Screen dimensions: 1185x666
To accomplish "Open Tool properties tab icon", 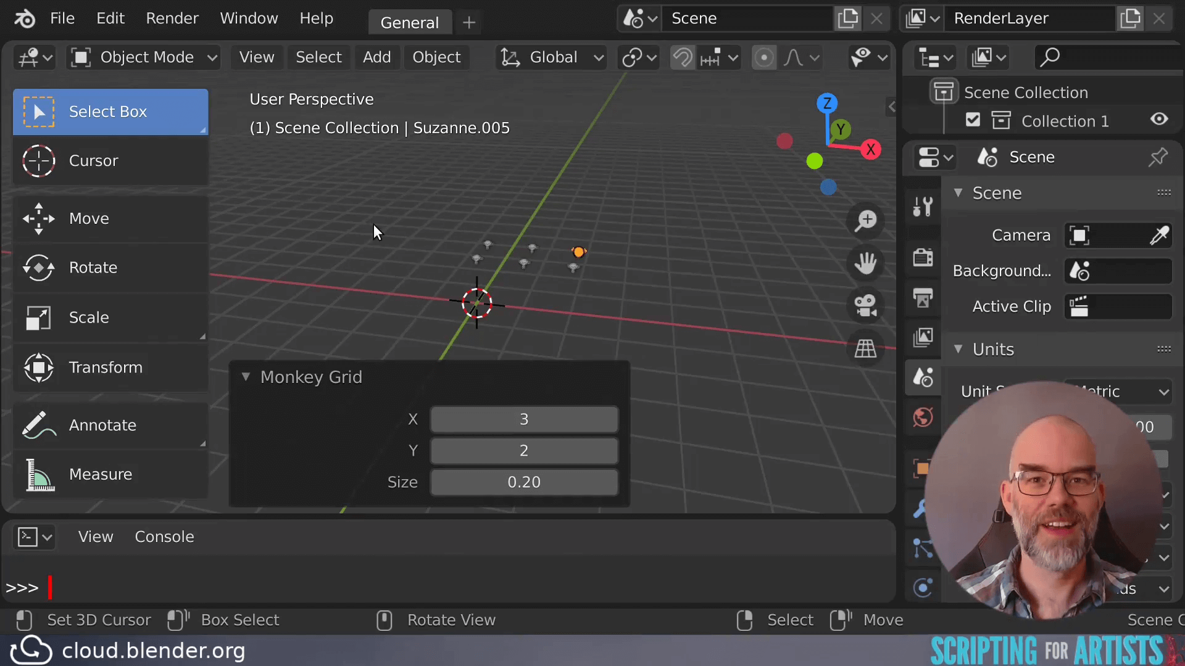I will (x=923, y=206).
